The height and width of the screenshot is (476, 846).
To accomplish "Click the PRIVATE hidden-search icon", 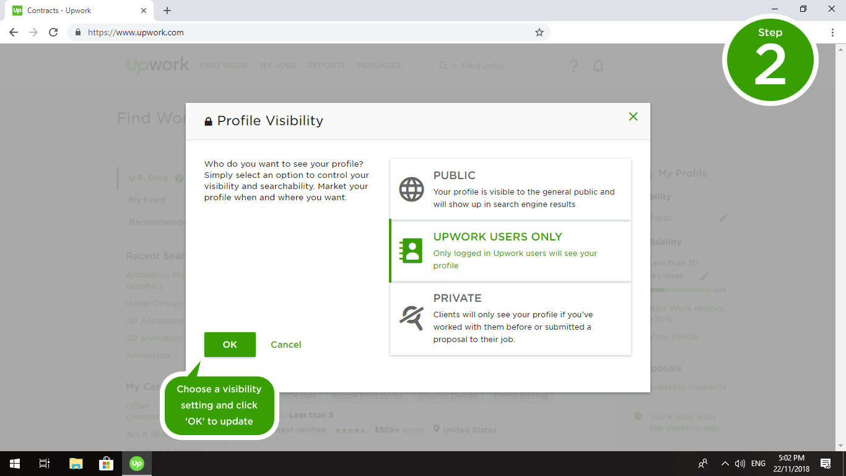I will 411,318.
